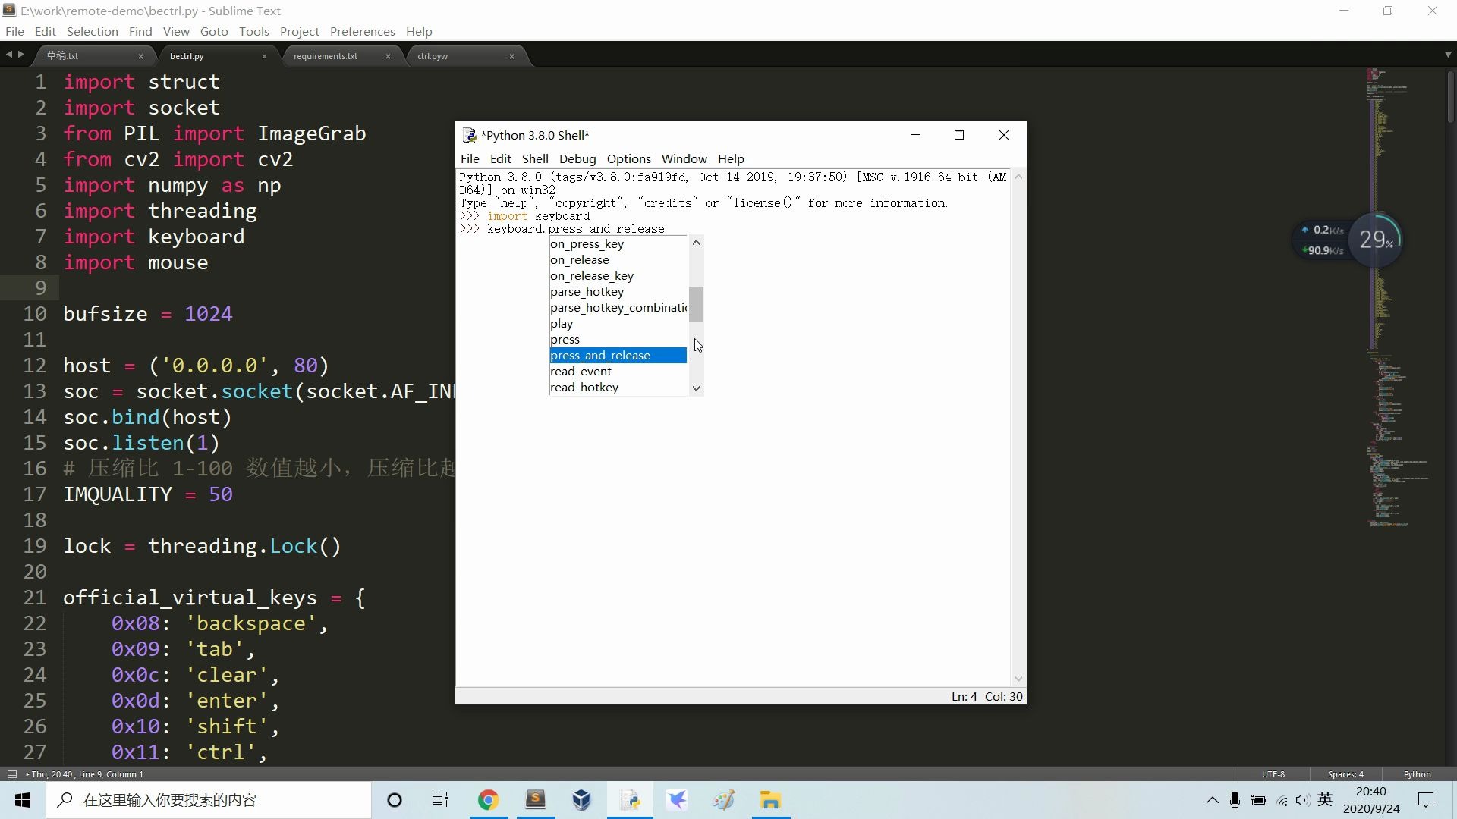The image size is (1457, 819).
Task: Toggle the IME language indicator 英
Action: tap(1325, 799)
